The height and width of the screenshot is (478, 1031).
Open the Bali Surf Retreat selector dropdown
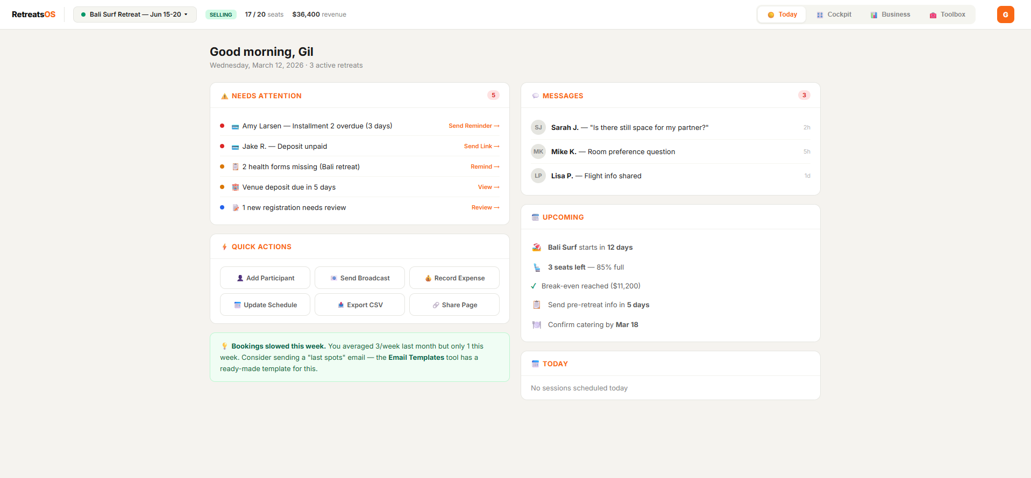click(x=134, y=15)
